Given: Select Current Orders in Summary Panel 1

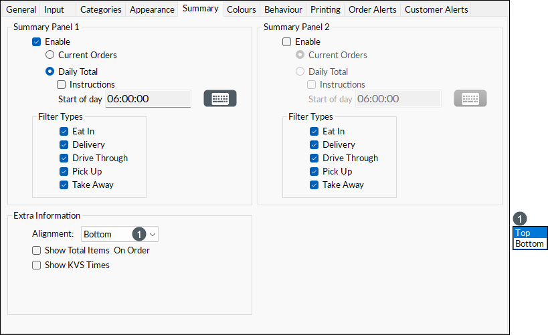Looking at the screenshot, I should [50, 55].
